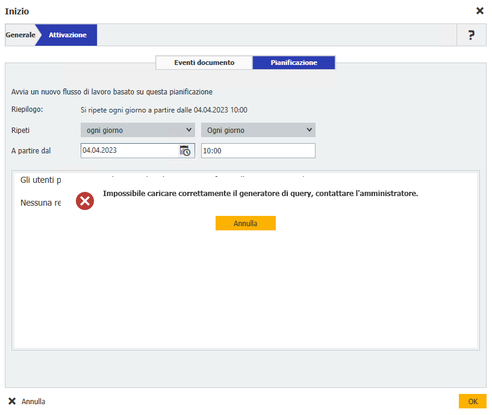This screenshot has height=415, width=492.
Task: Click the start date field showing 04.04.2023
Action: coord(129,150)
